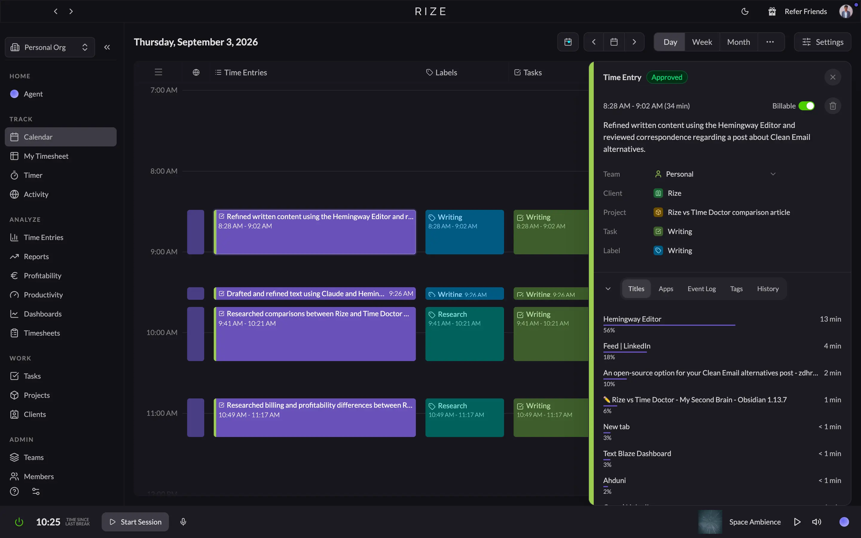Image resolution: width=861 pixels, height=538 pixels.
Task: Open the Projects page
Action: coord(60,395)
